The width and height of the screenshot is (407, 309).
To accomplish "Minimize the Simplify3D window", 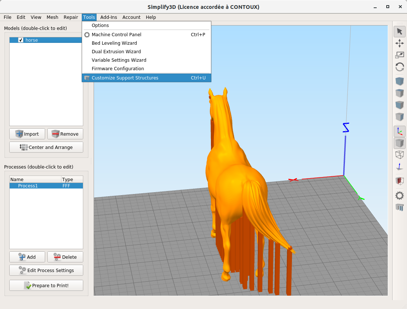I will (375, 7).
